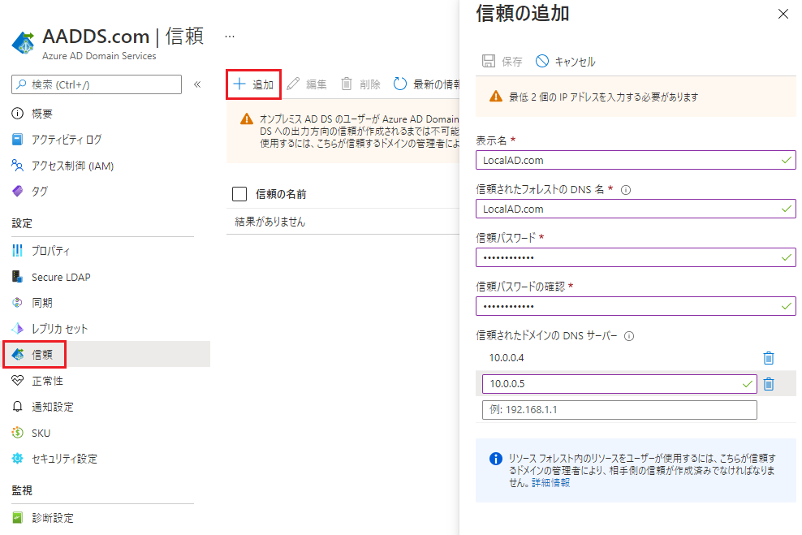Viewport: 802px width, 535px height.
Task: Click the 概要 info circle icon
Action: coord(17,114)
